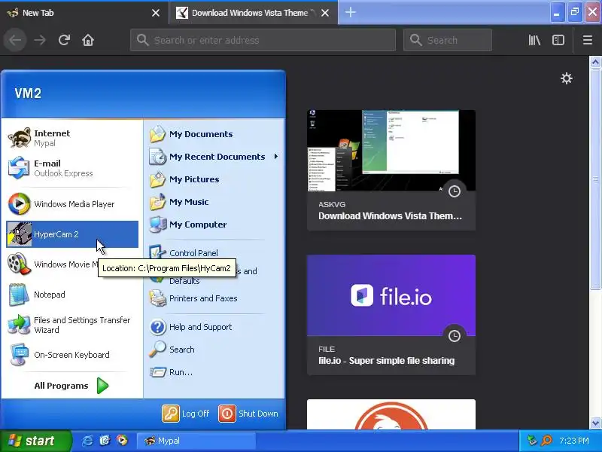This screenshot has height=452, width=602.
Task: Open Files and Settings Transfer Wizard
Action: [x=72, y=325]
